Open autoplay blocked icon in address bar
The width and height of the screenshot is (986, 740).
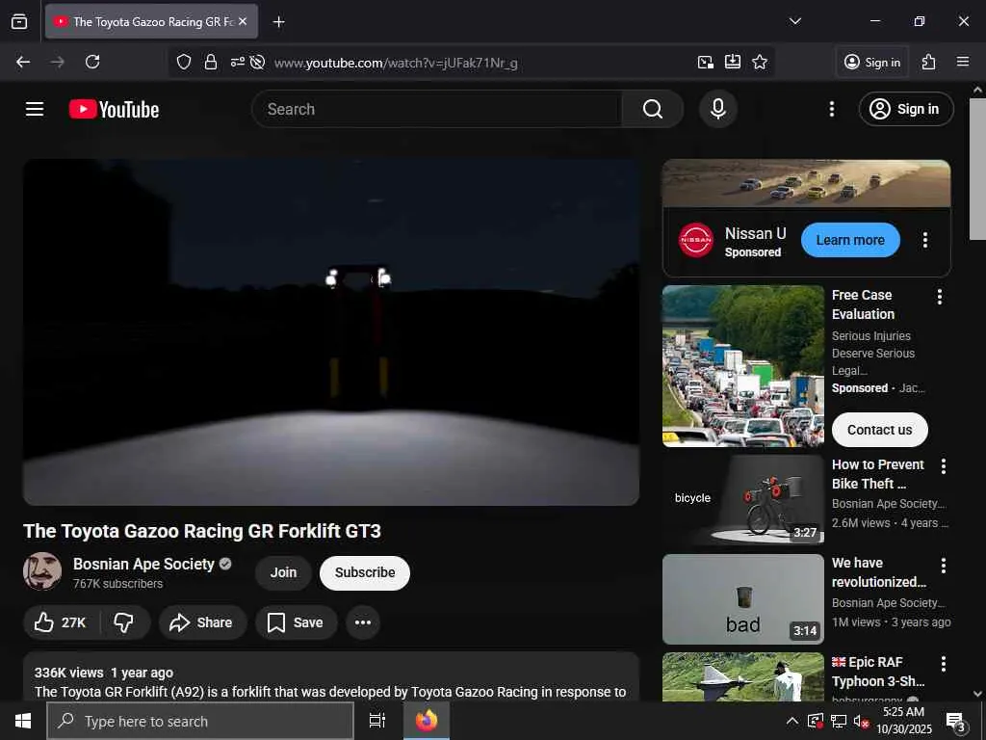pyautogui.click(x=257, y=63)
